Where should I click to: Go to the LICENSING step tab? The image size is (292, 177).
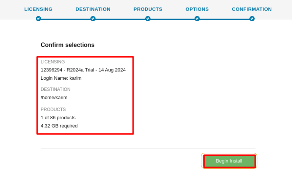click(x=38, y=9)
